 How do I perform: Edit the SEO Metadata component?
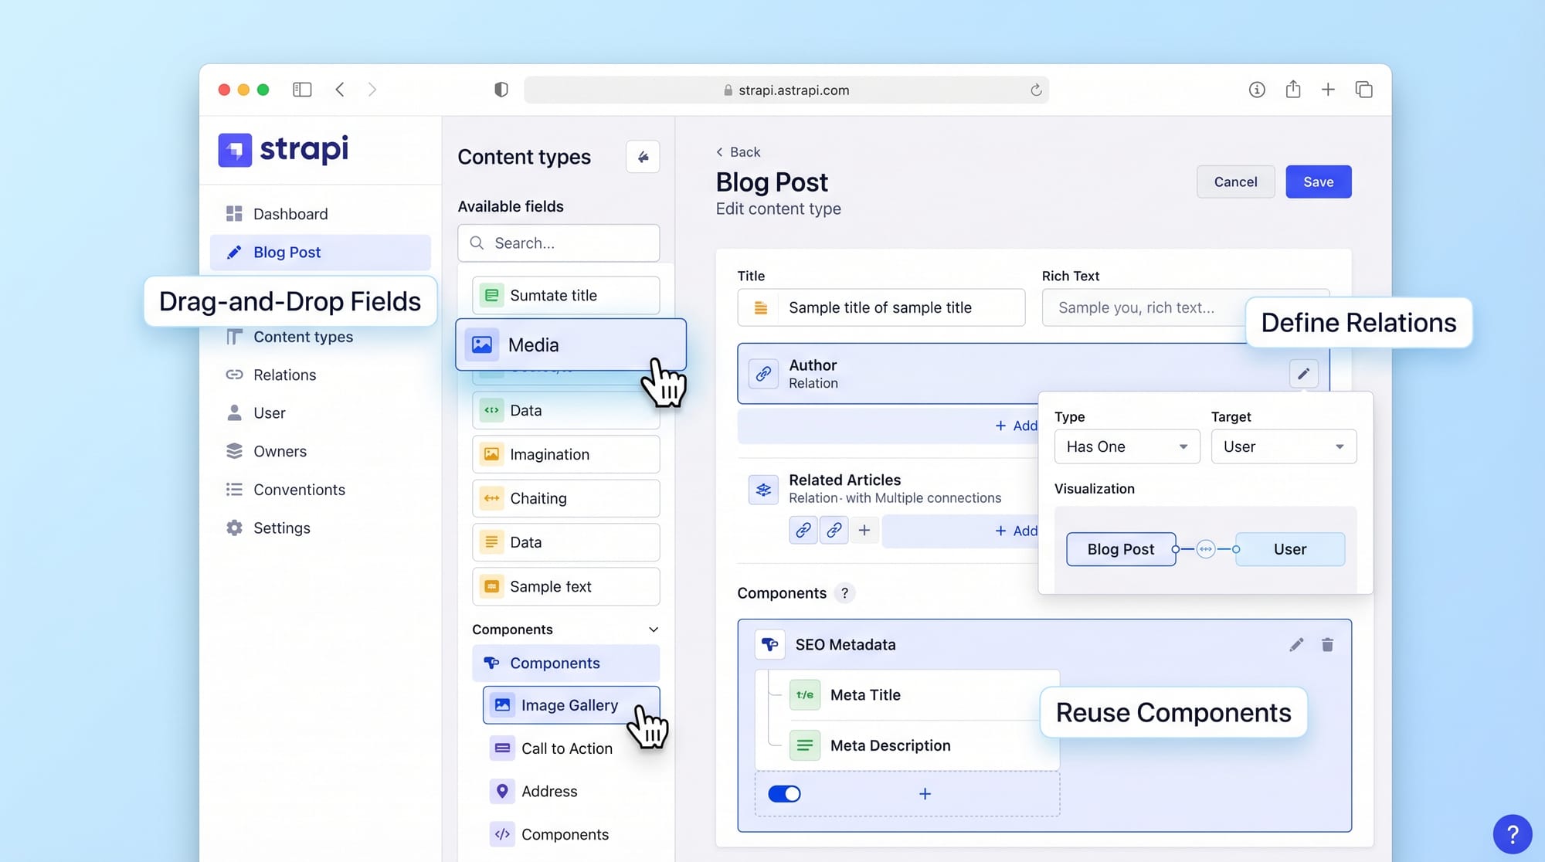point(1296,644)
